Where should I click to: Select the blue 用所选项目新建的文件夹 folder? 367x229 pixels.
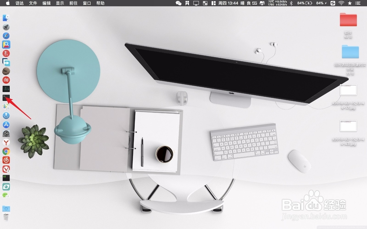coord(350,52)
